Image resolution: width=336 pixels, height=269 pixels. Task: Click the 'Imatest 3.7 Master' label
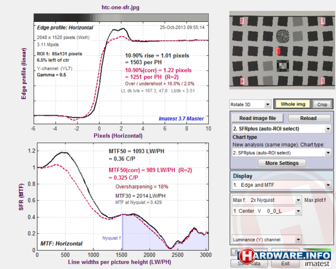181,119
